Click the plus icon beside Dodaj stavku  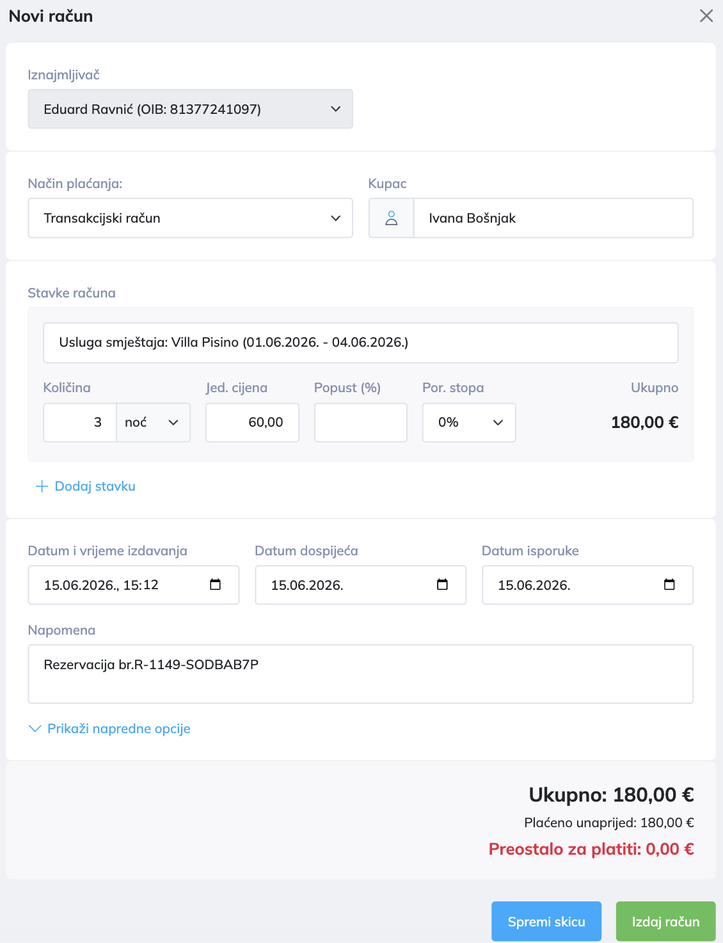point(42,486)
